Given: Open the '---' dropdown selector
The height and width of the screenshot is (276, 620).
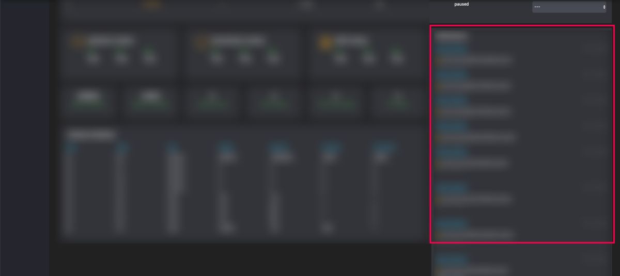Looking at the screenshot, I should [x=569, y=7].
